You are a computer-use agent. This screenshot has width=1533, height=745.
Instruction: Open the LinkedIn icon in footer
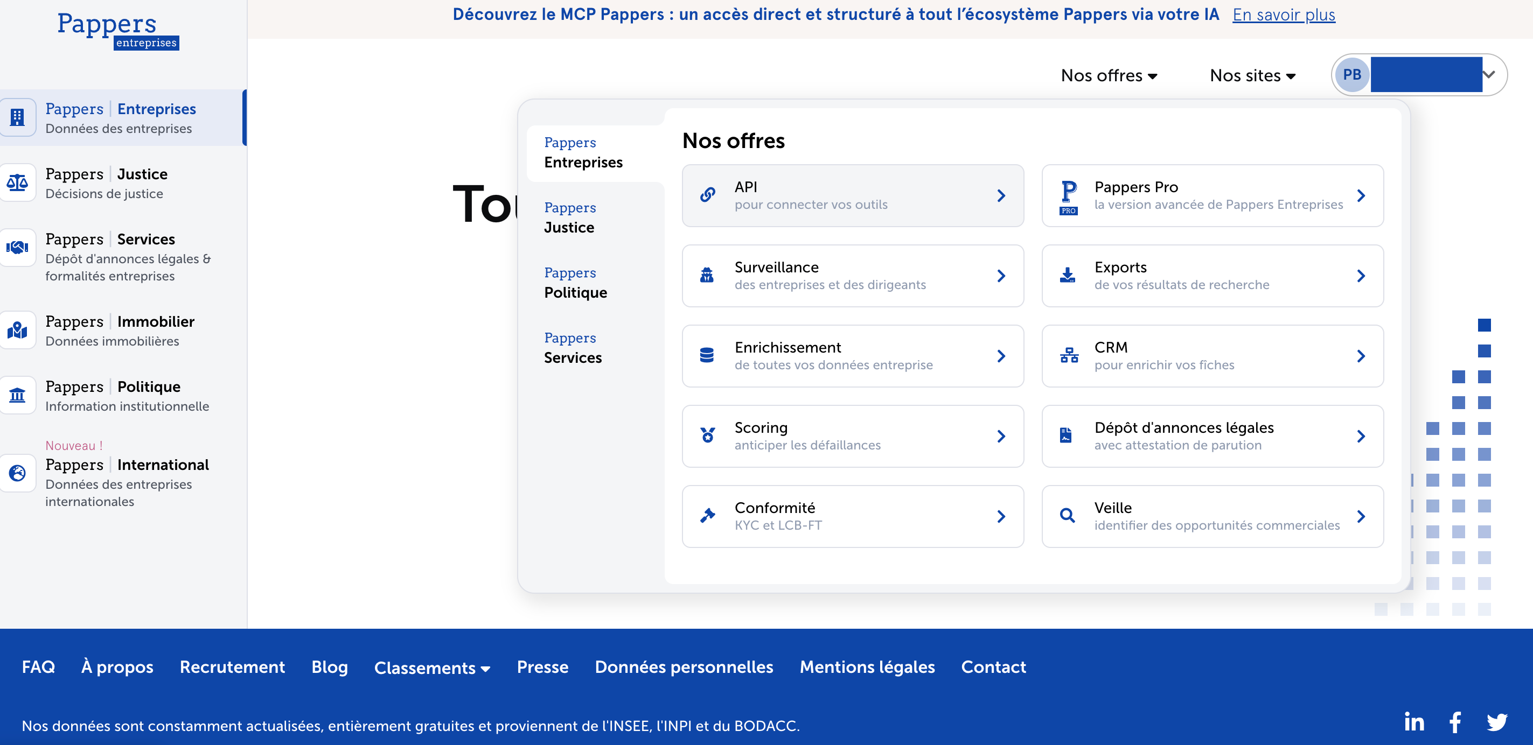point(1414,722)
